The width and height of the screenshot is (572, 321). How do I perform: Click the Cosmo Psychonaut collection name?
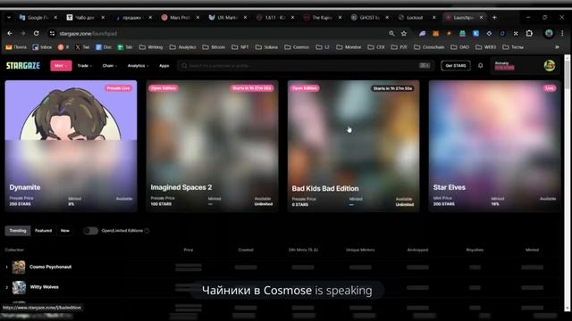point(50,267)
